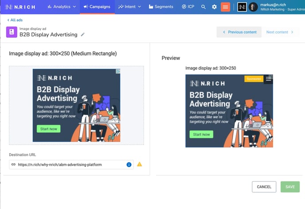
Task: Click the Previous content button
Action: click(239, 32)
